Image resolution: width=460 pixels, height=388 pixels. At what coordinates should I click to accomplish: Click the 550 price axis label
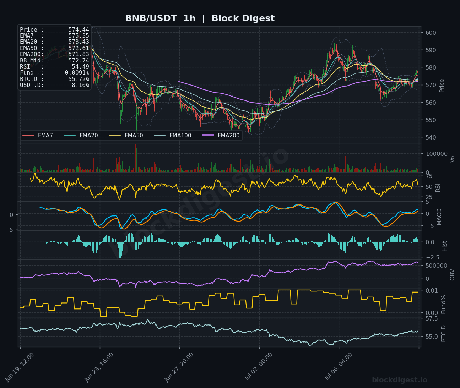431,120
